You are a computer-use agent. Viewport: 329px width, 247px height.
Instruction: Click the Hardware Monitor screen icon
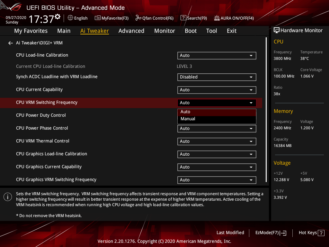[x=277, y=30]
